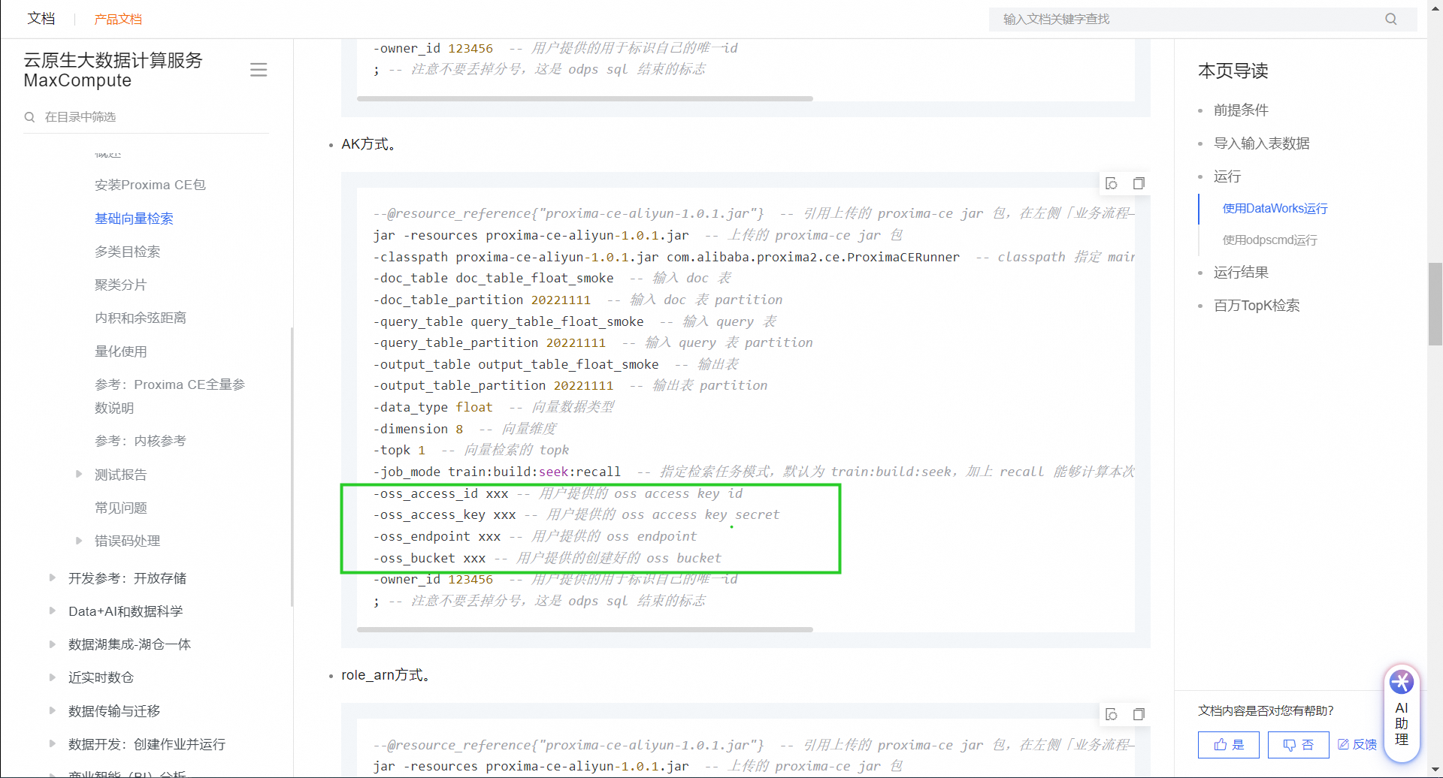Open 内积和余弦距离 in sidebar
1443x778 pixels.
pyautogui.click(x=141, y=318)
